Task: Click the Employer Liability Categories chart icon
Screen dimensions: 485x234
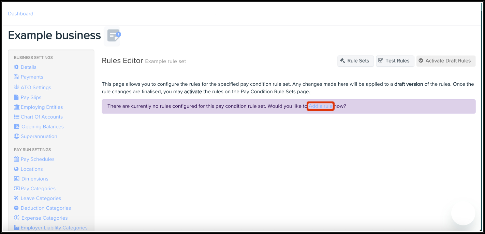Action: [x=16, y=228]
